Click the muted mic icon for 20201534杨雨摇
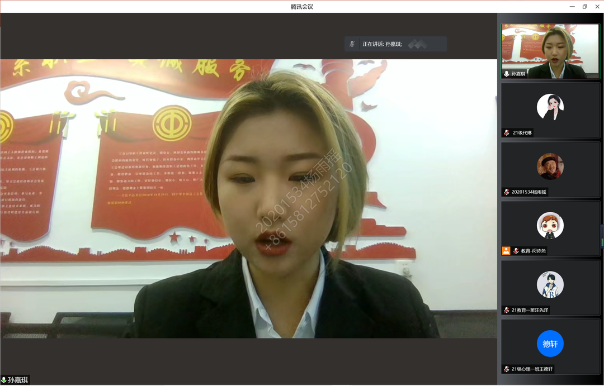This screenshot has width=604, height=386. click(x=506, y=192)
